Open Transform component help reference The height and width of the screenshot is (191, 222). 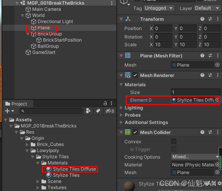click(202, 19)
